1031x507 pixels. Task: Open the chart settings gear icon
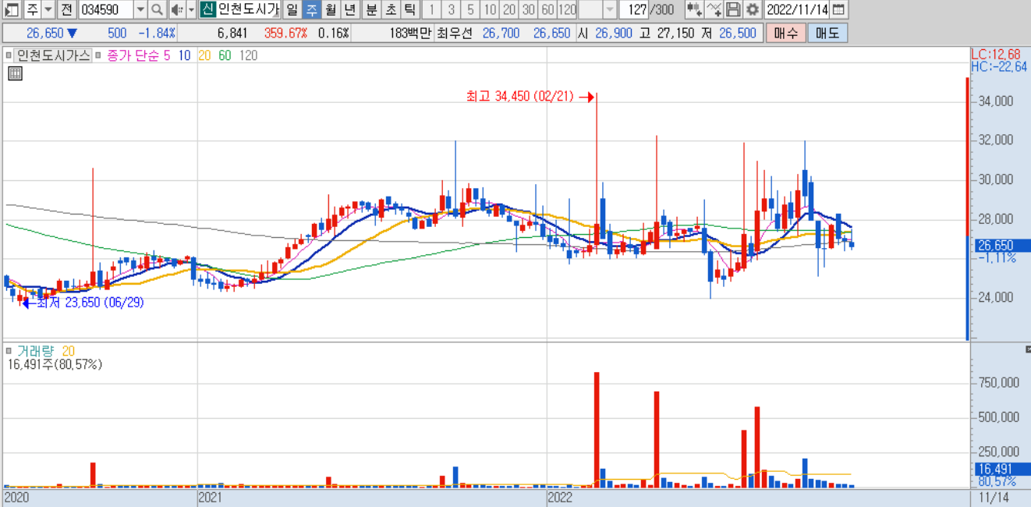(x=752, y=9)
